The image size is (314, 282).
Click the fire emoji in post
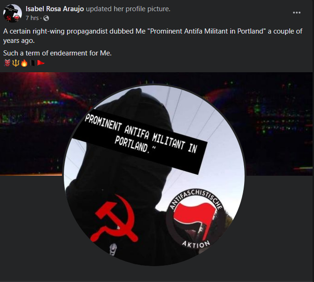[x=24, y=63]
